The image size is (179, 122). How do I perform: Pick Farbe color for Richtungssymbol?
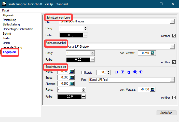point(92,59)
